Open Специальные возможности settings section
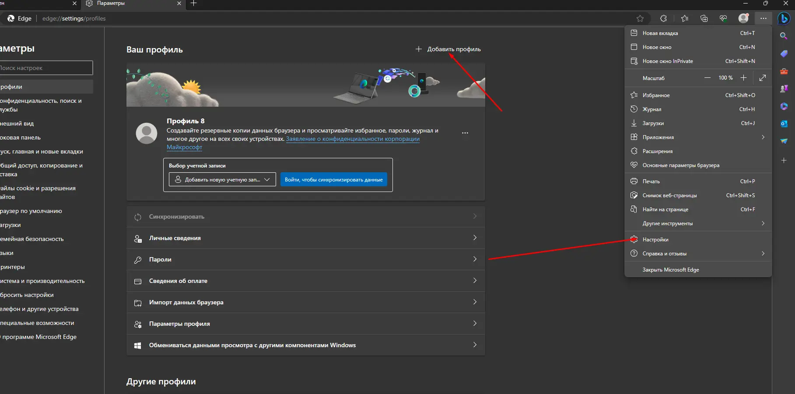The height and width of the screenshot is (394, 795). pyautogui.click(x=46, y=323)
